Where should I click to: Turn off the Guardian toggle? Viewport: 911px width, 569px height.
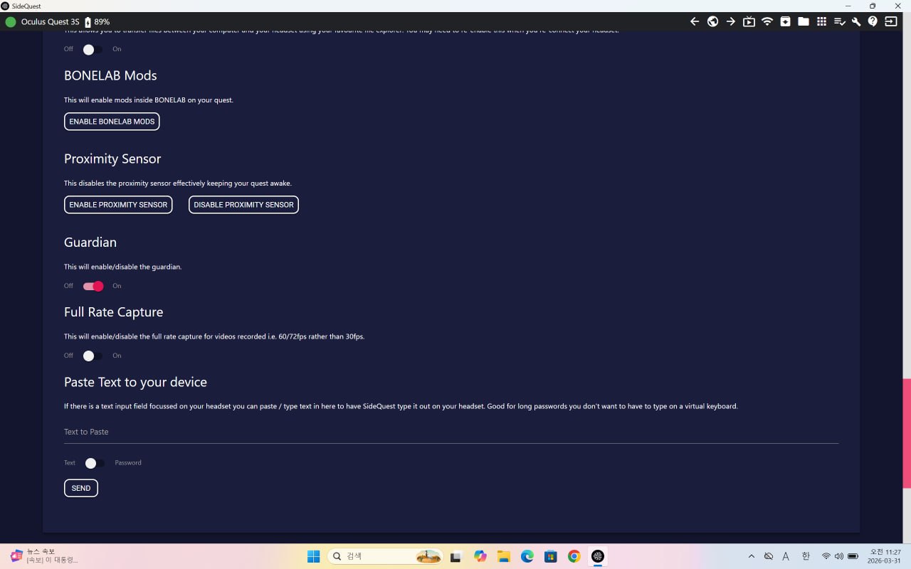pyautogui.click(x=93, y=286)
